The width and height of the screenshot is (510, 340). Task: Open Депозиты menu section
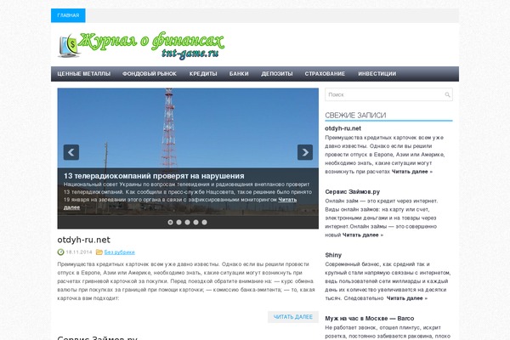click(277, 74)
